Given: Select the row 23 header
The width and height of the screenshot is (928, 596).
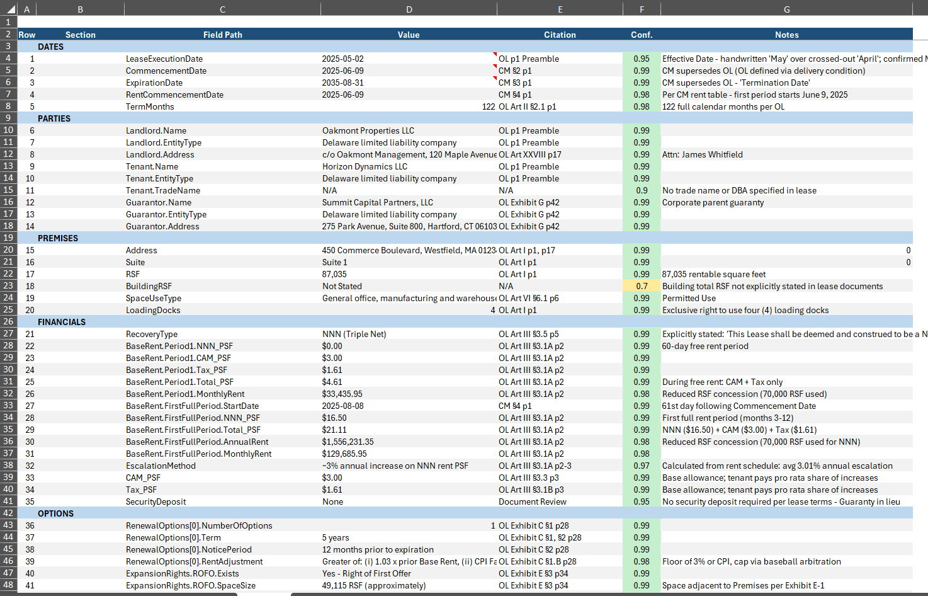Looking at the screenshot, I should (8, 286).
